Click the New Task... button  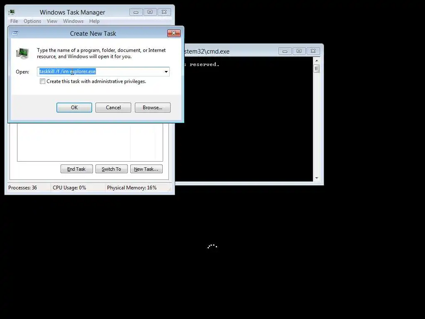(x=147, y=169)
